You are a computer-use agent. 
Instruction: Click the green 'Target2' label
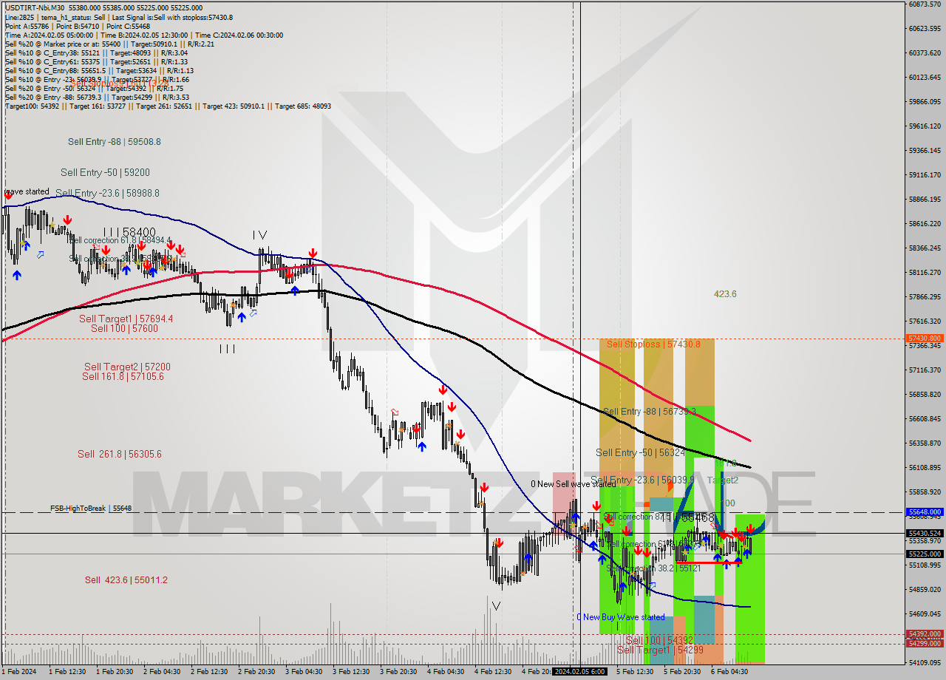722,480
